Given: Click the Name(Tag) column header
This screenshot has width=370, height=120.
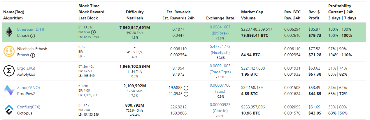Looking at the screenshot, I should (13, 12).
